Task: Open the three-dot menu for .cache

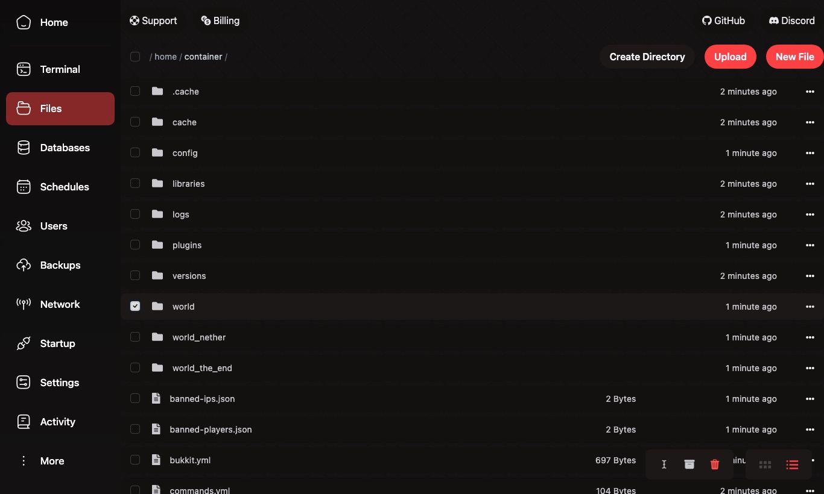Action: pos(810,91)
